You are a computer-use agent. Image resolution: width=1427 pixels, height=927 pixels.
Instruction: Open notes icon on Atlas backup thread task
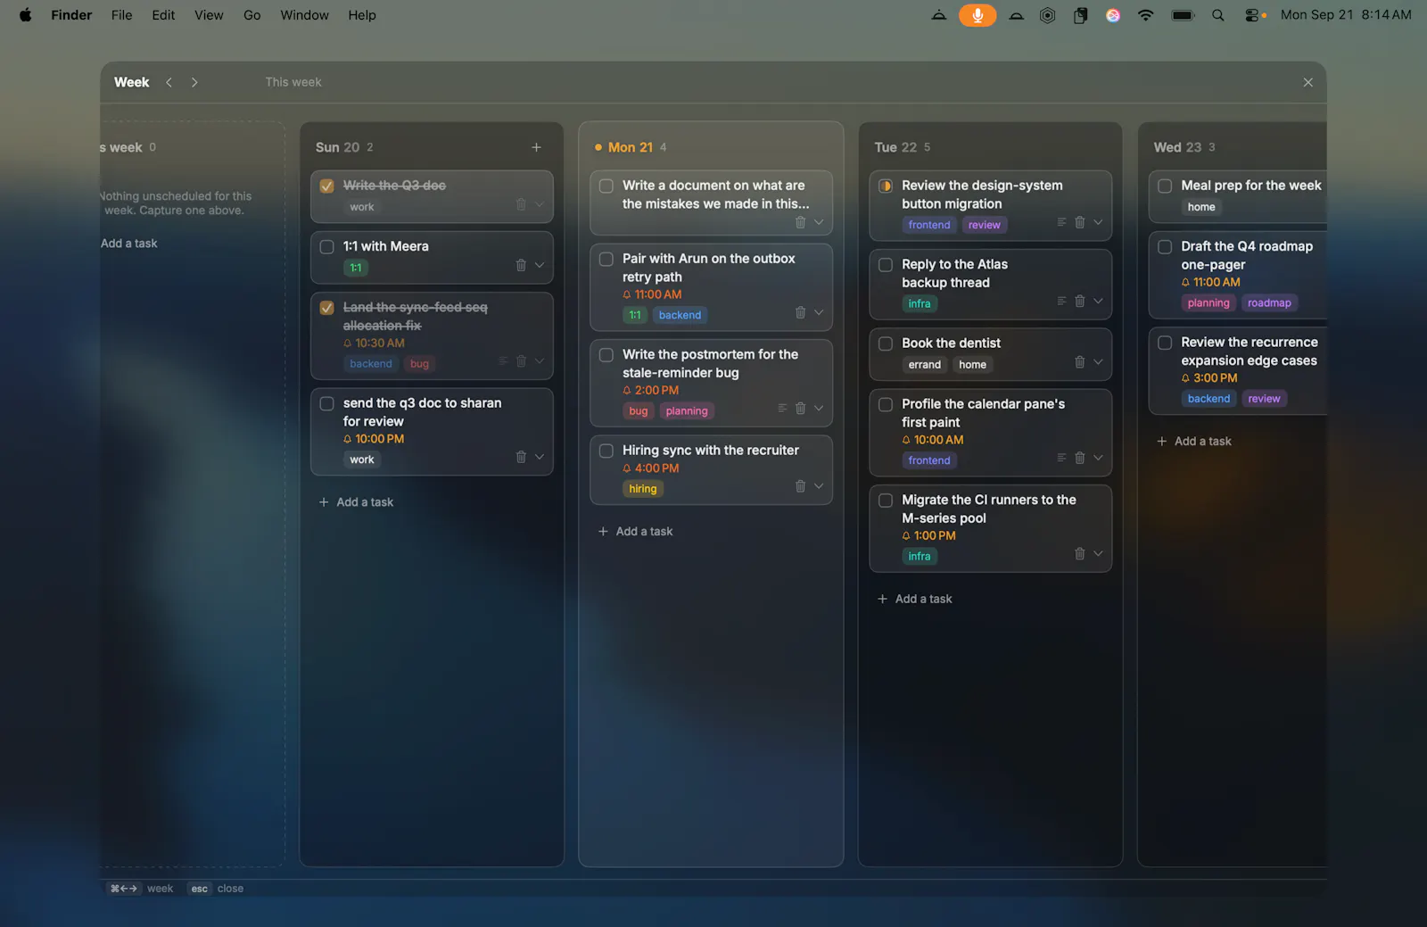pos(1061,301)
